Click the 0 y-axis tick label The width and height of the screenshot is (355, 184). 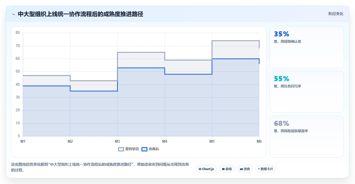(19, 136)
